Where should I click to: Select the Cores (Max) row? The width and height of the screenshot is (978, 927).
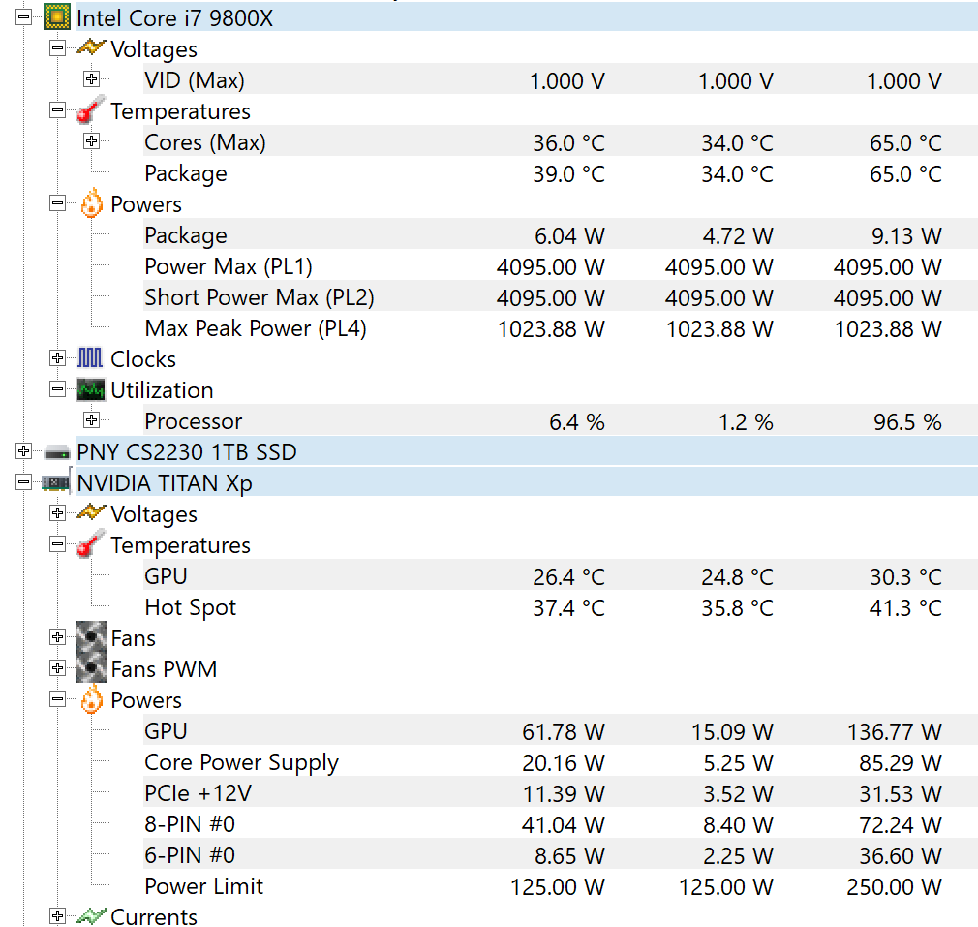(560, 141)
